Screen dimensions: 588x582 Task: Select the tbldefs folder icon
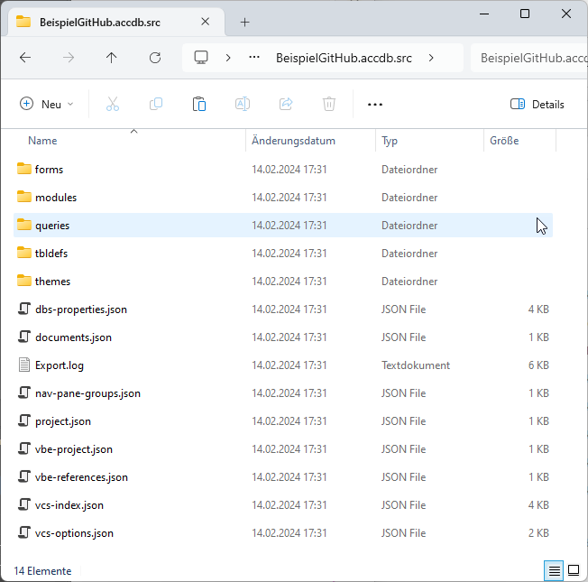point(24,253)
